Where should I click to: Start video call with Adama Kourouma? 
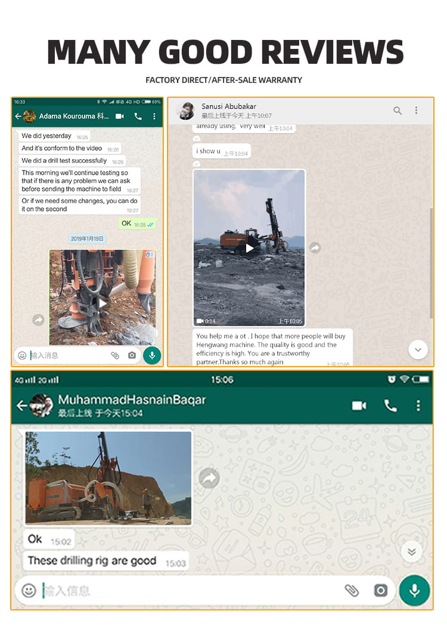coord(119,116)
